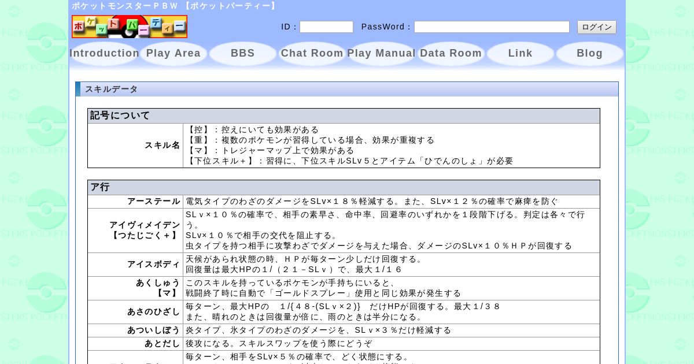694x364 pixels.
Task: Visit the Blog page
Action: tap(590, 53)
